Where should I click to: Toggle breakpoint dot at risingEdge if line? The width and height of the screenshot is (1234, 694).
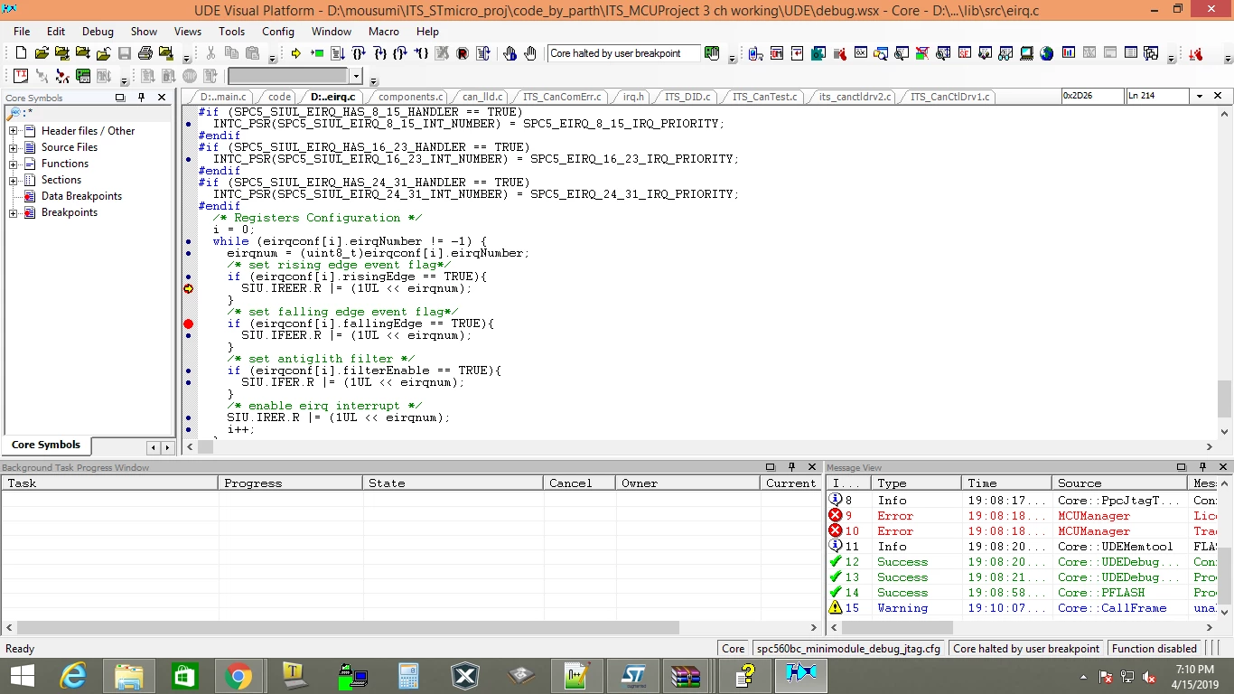pos(188,277)
